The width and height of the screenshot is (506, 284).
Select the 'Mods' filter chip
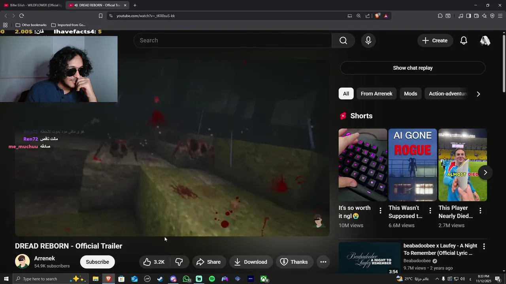410,93
